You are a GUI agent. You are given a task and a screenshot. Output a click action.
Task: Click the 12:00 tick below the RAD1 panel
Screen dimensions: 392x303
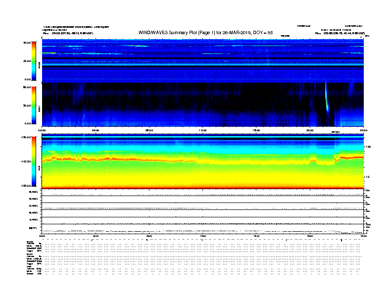click(203, 130)
